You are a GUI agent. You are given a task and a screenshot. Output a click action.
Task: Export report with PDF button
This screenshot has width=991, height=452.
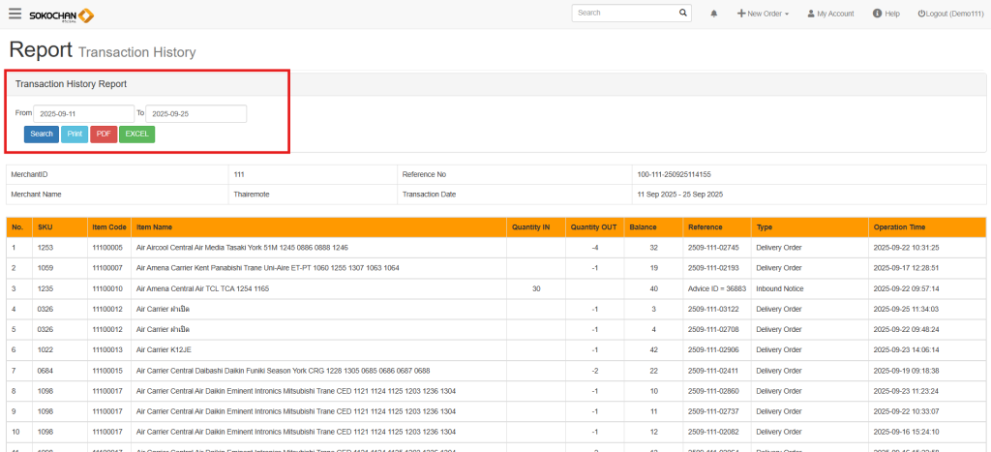click(x=104, y=134)
